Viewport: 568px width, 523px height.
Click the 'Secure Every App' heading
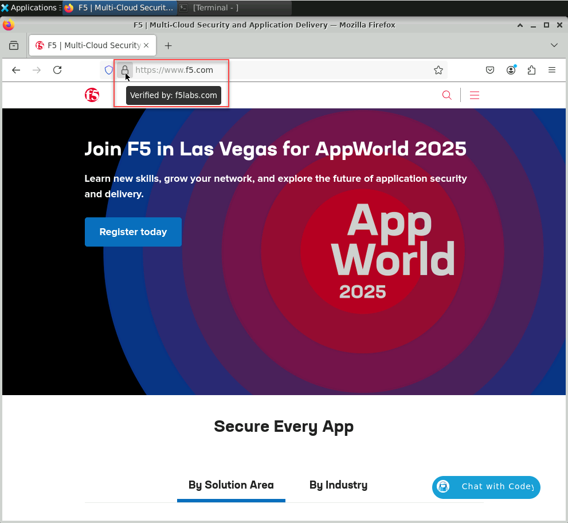coord(284,426)
